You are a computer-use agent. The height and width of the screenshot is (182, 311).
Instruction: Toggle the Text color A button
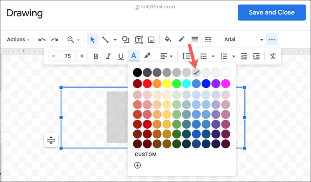[134, 56]
